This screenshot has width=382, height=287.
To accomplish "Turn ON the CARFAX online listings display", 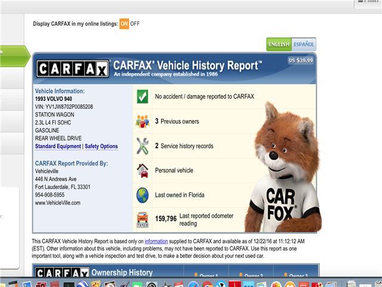I will [x=124, y=24].
